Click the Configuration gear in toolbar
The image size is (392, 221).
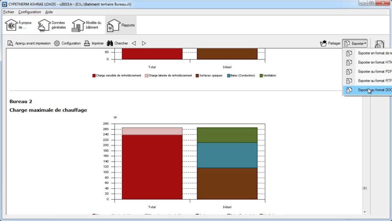coord(67,43)
